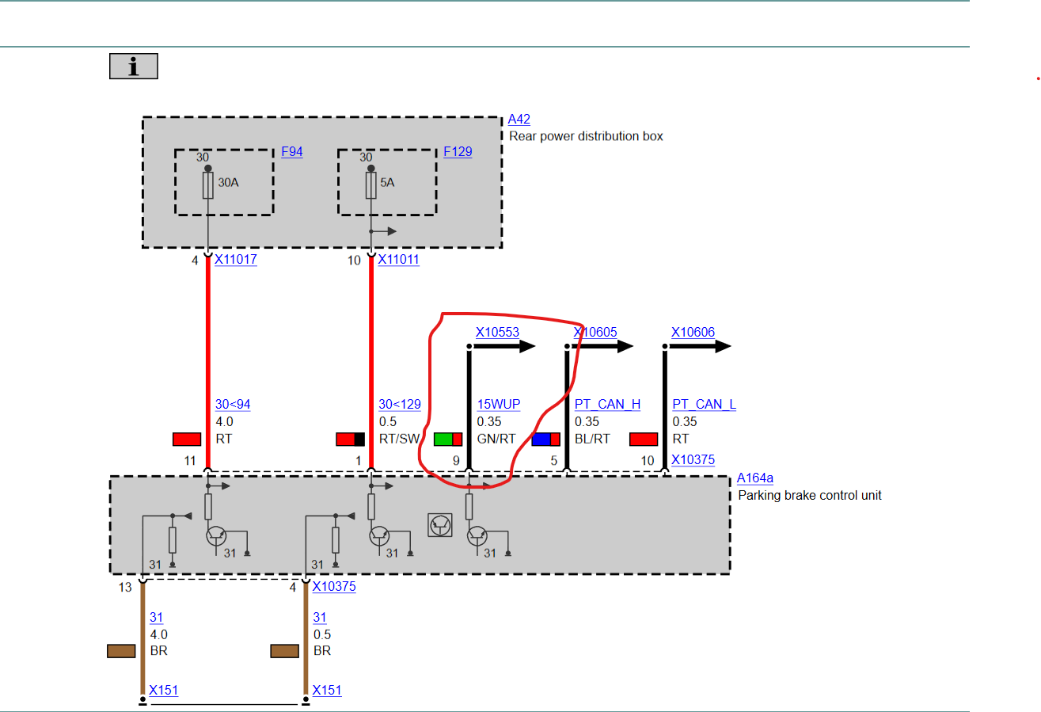This screenshot has width=1041, height=712.
Task: Click 'Rear power distribution box' label
Action: (586, 136)
